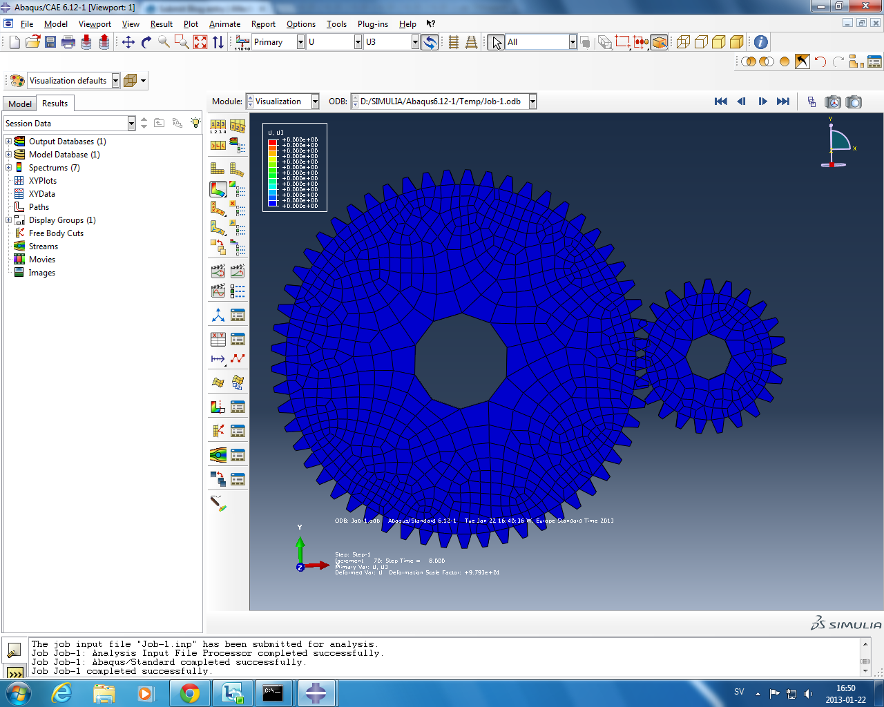The width and height of the screenshot is (884, 707).
Task: Switch to the Model tab
Action: (x=20, y=104)
